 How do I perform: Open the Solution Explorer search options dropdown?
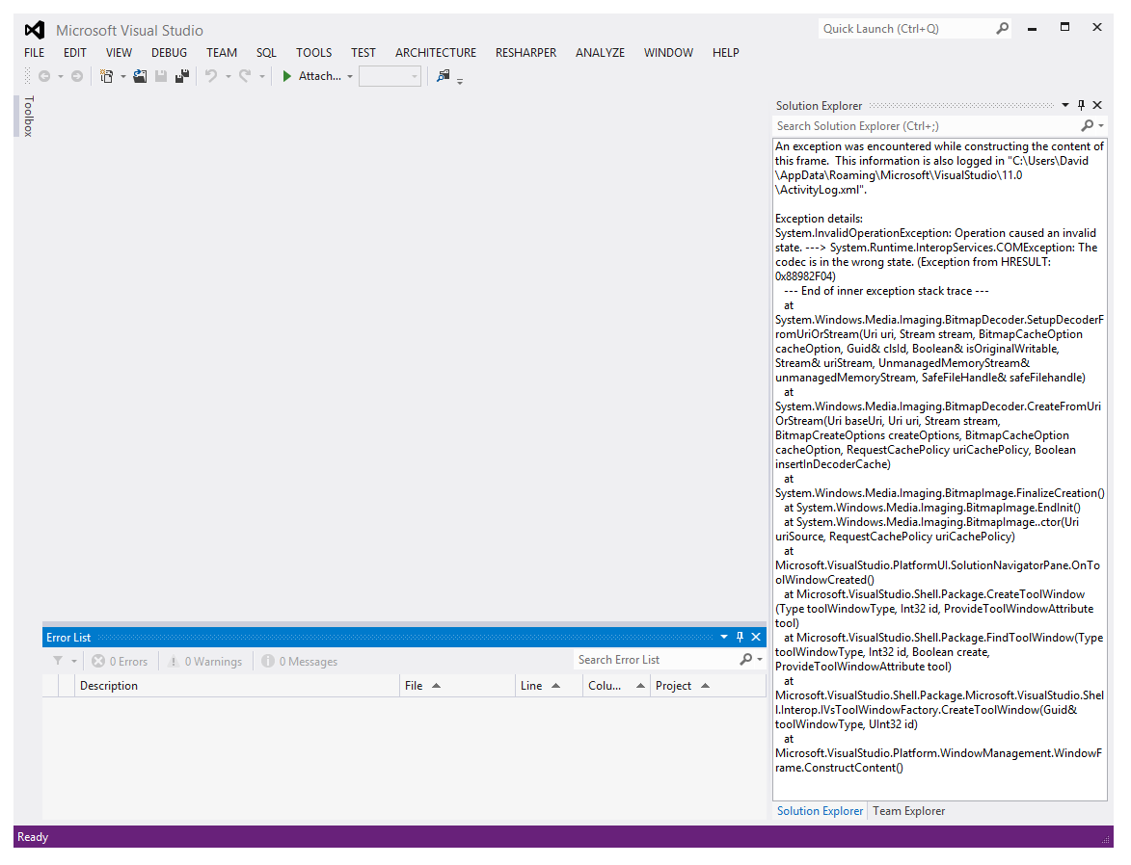(x=1101, y=125)
